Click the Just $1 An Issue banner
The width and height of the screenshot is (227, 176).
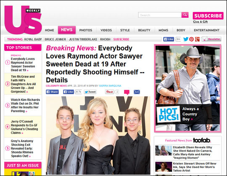point(23,165)
